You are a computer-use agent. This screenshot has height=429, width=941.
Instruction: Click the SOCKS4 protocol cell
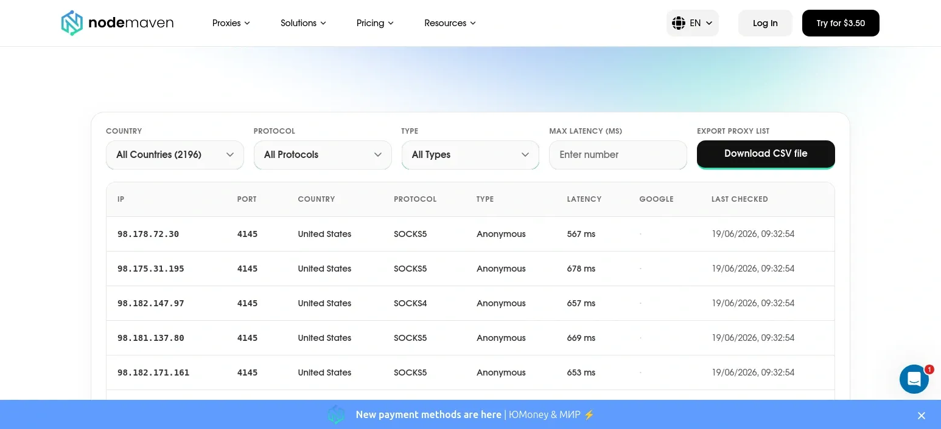[x=410, y=303]
